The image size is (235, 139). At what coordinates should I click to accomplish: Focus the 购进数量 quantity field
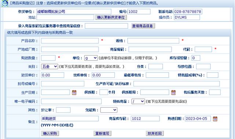[x=48, y=58]
